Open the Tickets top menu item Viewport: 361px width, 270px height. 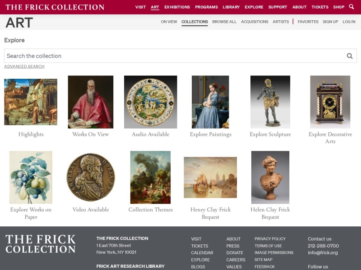pos(320,7)
